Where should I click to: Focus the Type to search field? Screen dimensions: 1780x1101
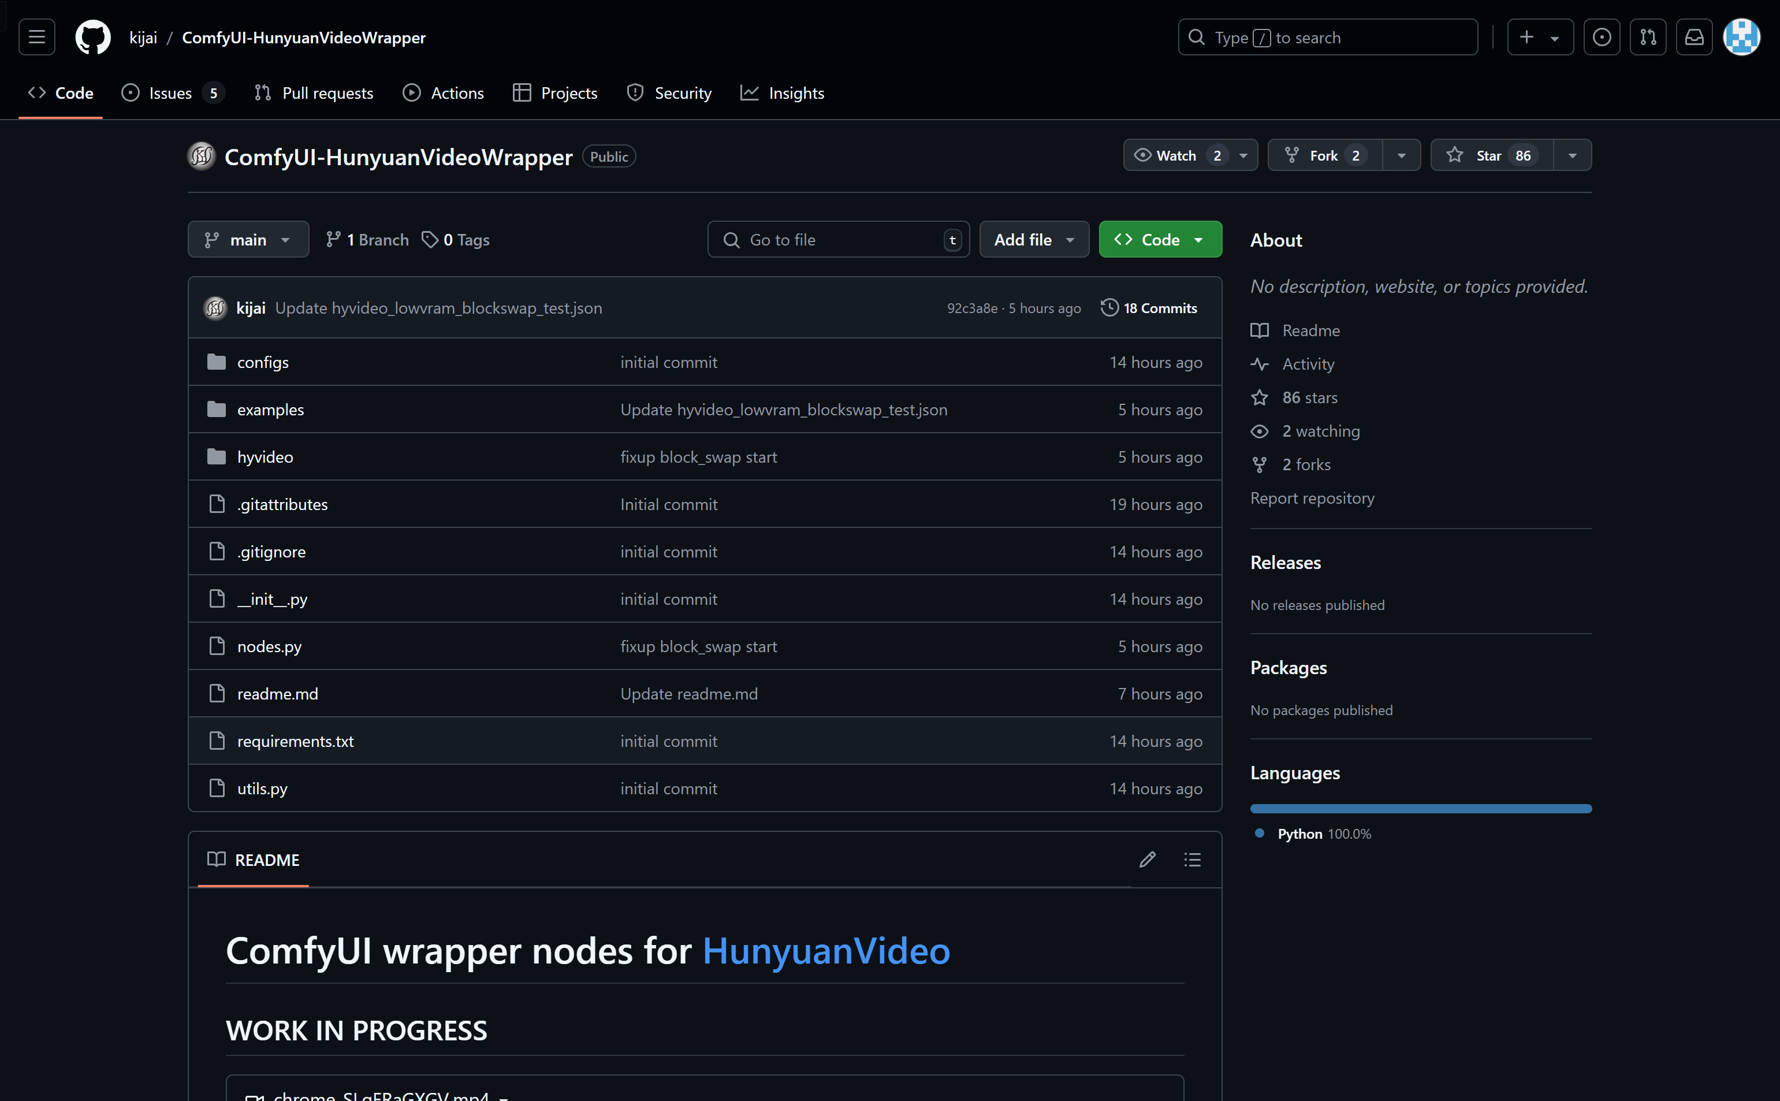1328,37
